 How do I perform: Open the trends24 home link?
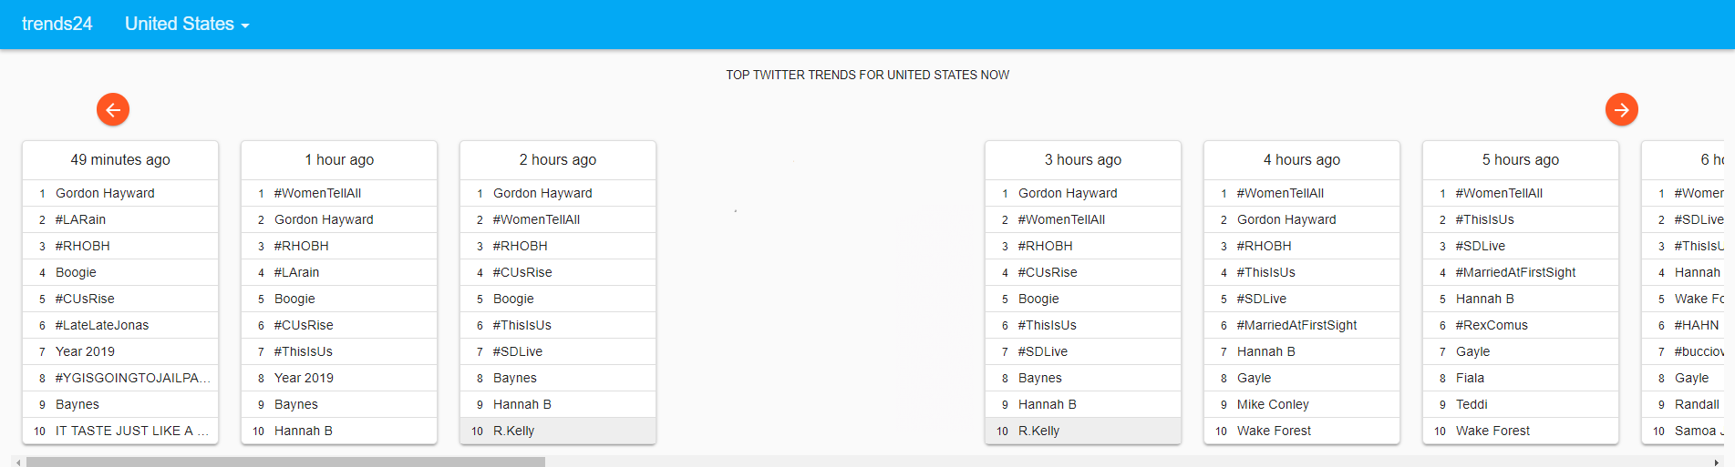[57, 25]
